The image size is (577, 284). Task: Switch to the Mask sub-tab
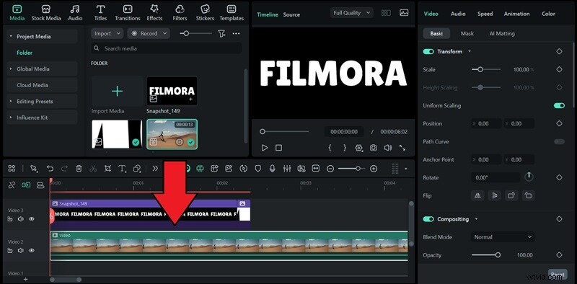(467, 33)
